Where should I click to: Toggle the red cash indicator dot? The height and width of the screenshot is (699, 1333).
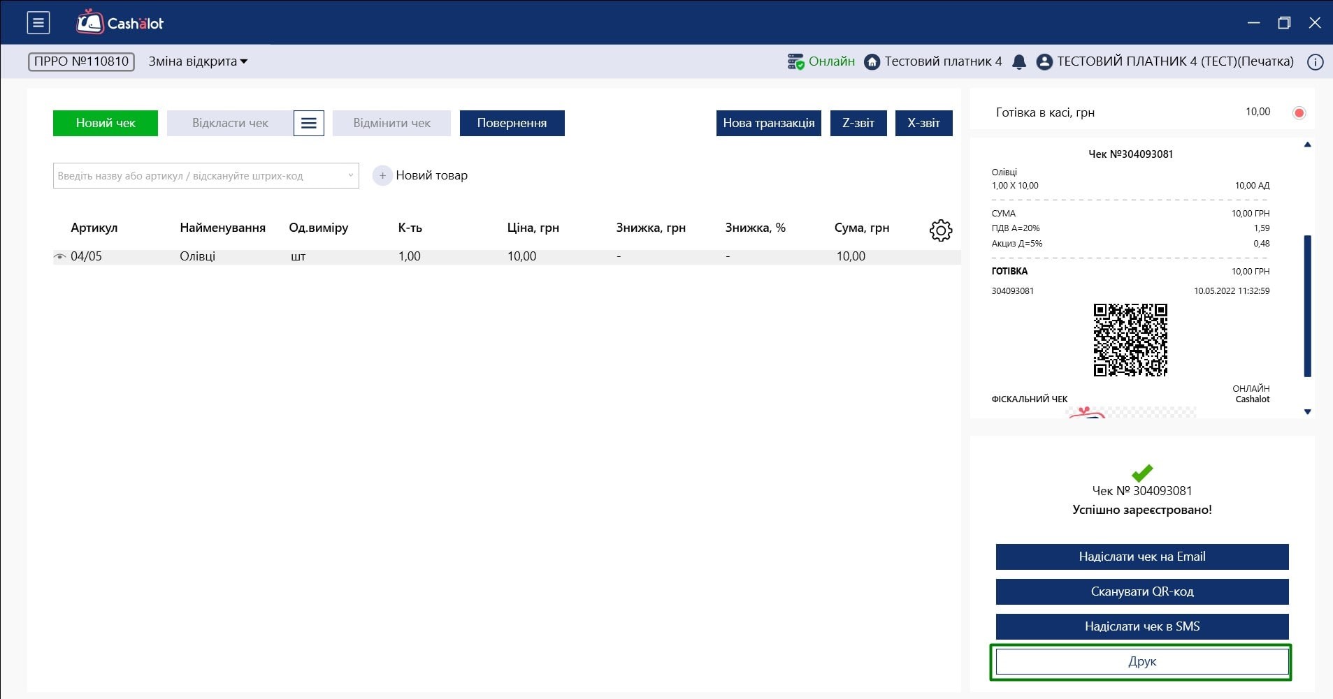pos(1299,113)
